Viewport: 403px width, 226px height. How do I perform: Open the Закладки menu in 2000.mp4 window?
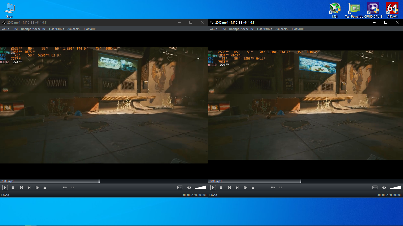coord(74,29)
